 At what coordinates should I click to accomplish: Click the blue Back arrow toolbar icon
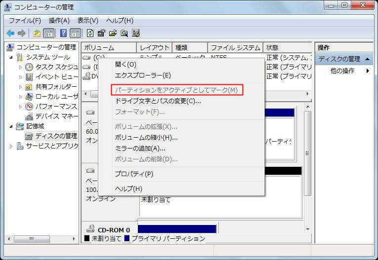pos(10,33)
